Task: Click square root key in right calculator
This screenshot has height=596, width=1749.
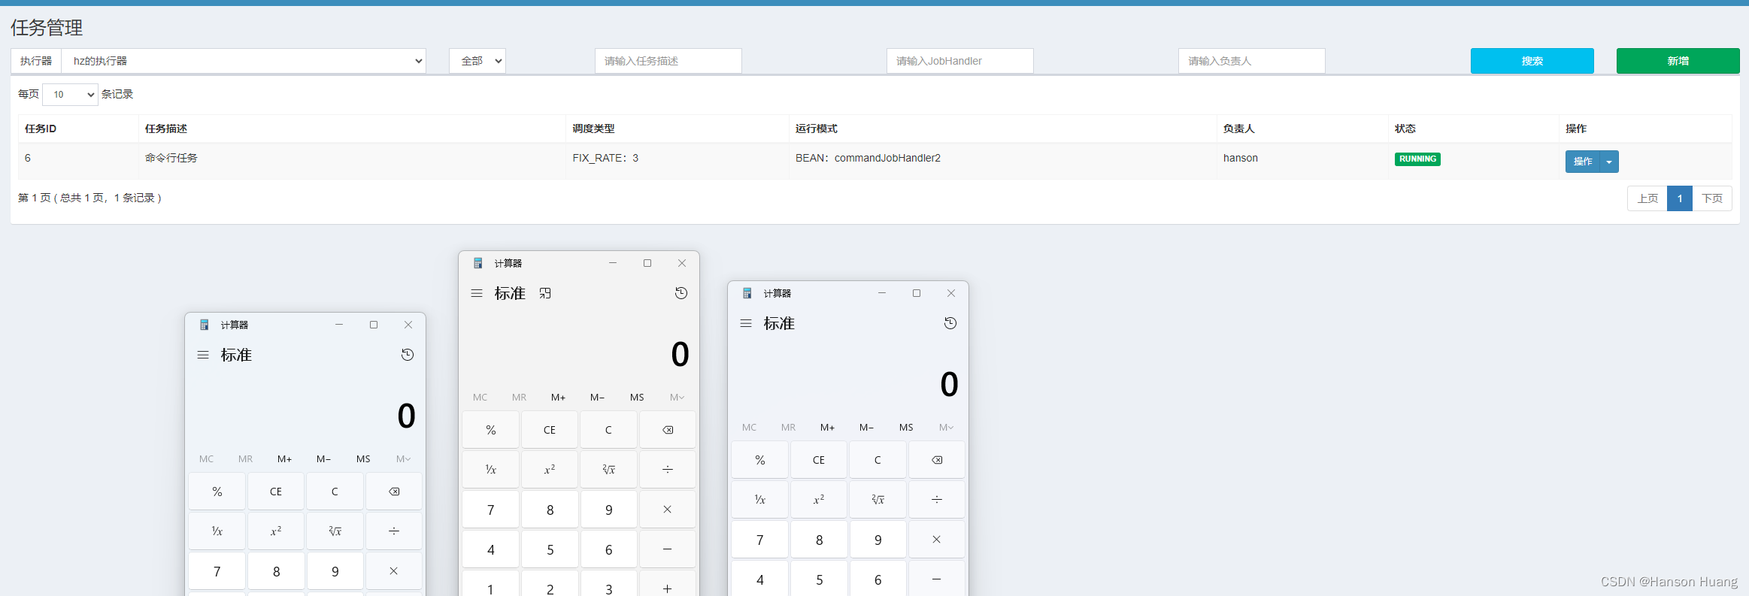Action: point(878,500)
